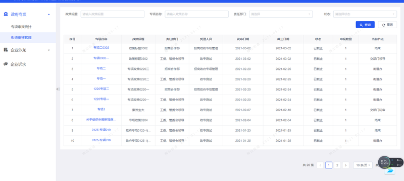Screen dimensions: 404x181
Task: Click the 截止日期 column header
Action: tap(283, 39)
